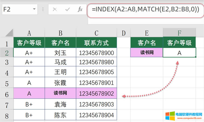Screen dimensions: 204x122
Task: Click the 联系方式 header cell
Action: click(x=96, y=43)
